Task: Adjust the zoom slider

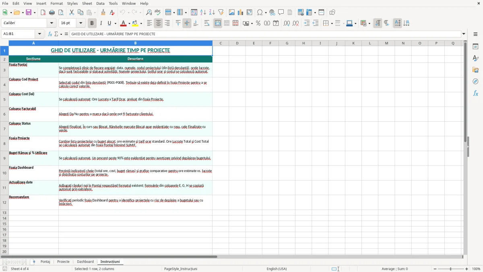Action: (x=450, y=269)
